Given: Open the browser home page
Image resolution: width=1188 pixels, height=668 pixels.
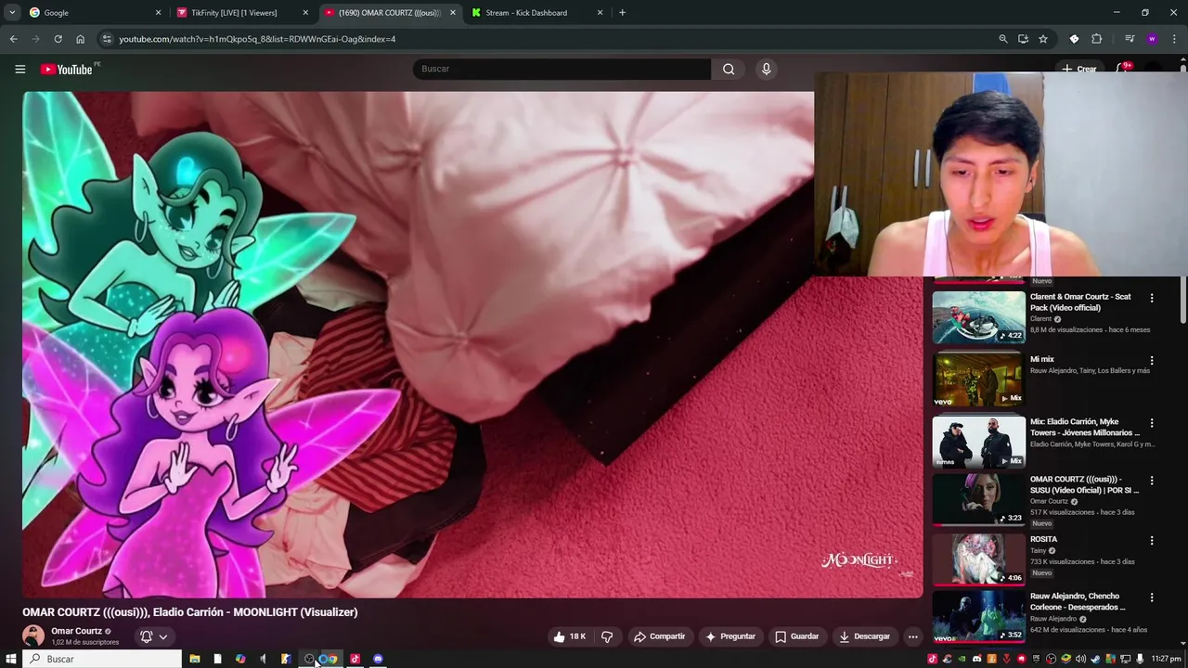Looking at the screenshot, I should click(80, 39).
